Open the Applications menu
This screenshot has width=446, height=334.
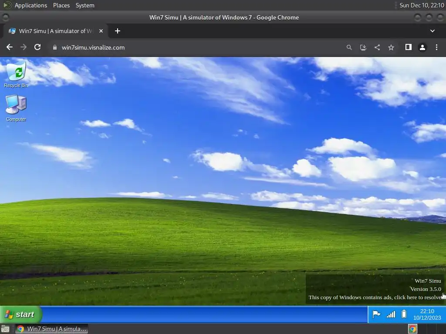click(31, 5)
